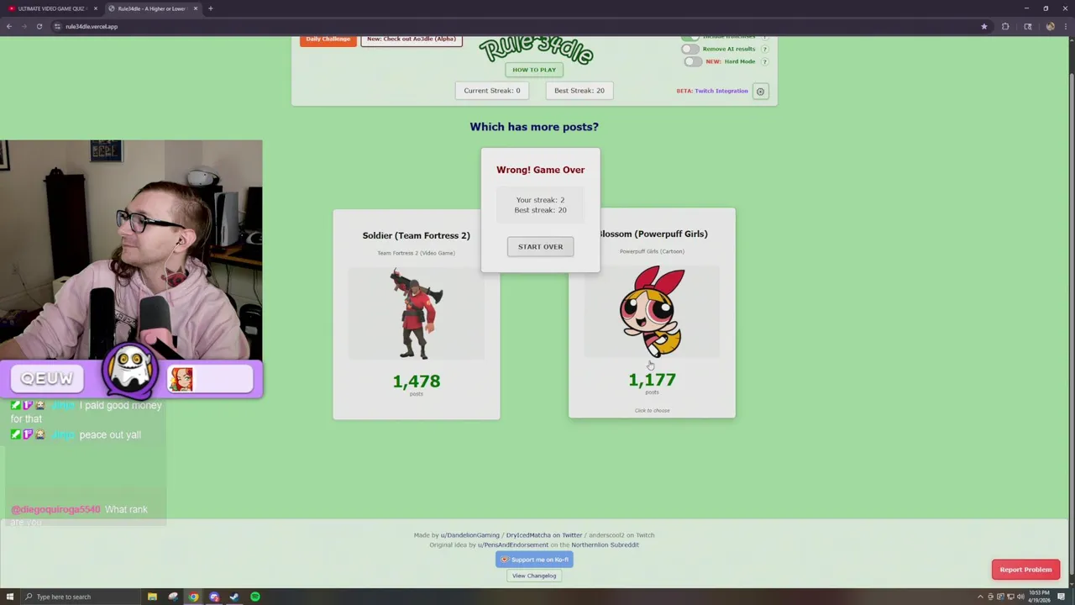The width and height of the screenshot is (1075, 605).
Task: Open File Explorer from taskbar
Action: click(152, 597)
